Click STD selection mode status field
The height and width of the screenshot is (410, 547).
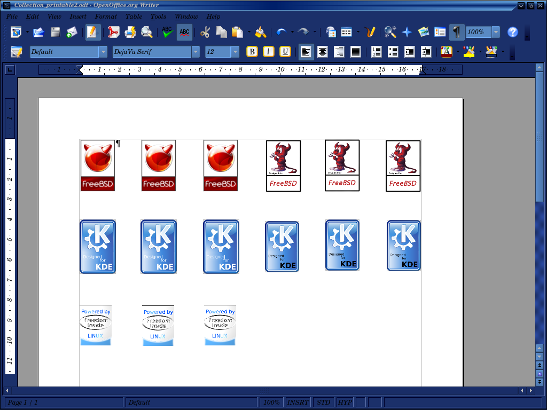coord(323,402)
